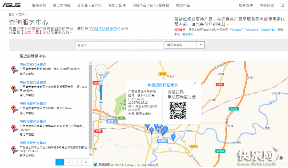The width and height of the screenshot is (288, 168).
Task: Click the WeChat QR code in popup
Action: point(178,111)
